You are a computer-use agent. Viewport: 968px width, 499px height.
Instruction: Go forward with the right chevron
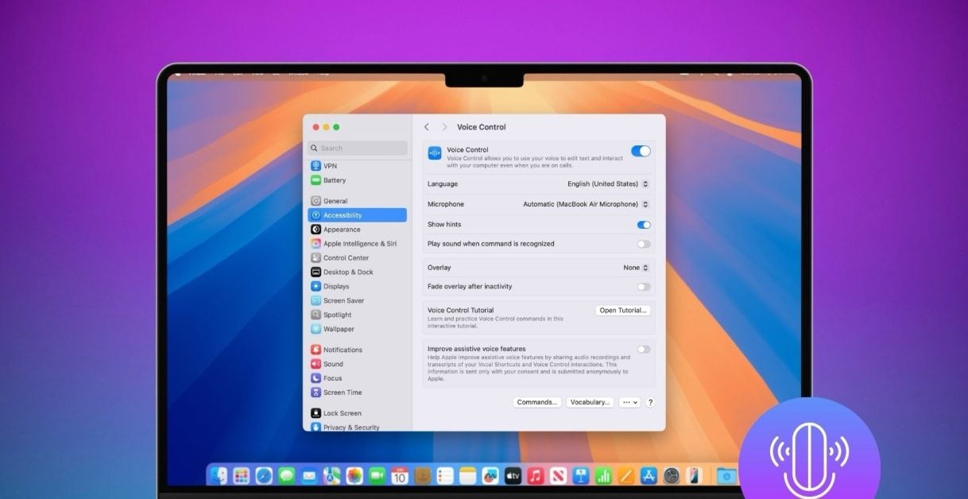(x=444, y=127)
